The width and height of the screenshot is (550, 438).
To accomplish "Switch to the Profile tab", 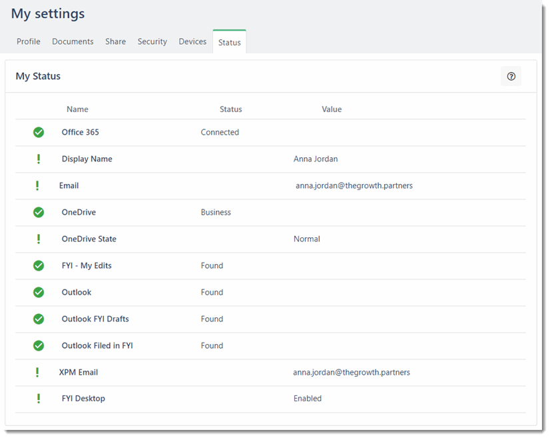I will coord(28,41).
